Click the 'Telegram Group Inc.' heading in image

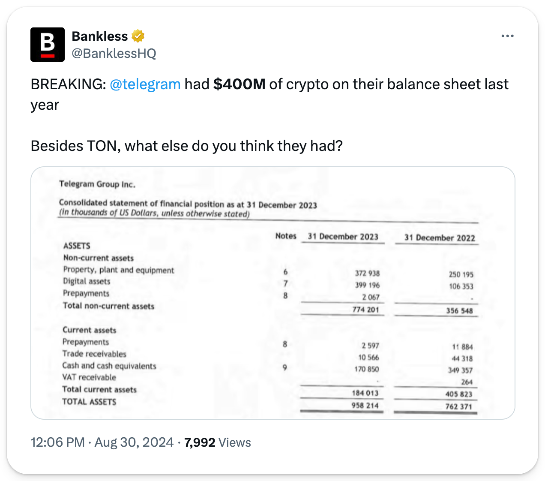[97, 184]
